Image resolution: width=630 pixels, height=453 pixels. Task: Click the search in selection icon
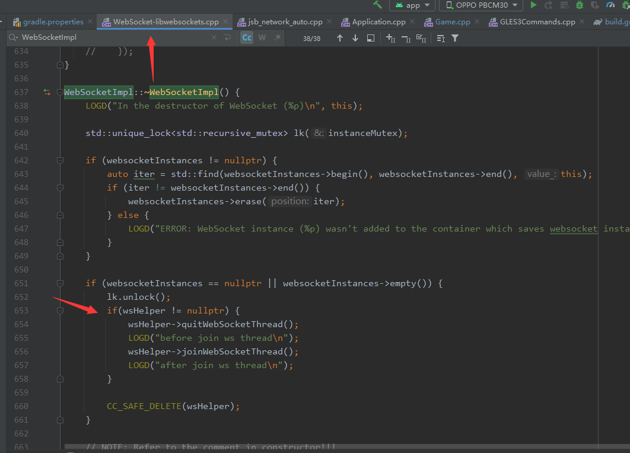[370, 38]
